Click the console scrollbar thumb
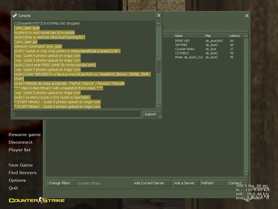The height and width of the screenshot is (209, 278). click(158, 66)
